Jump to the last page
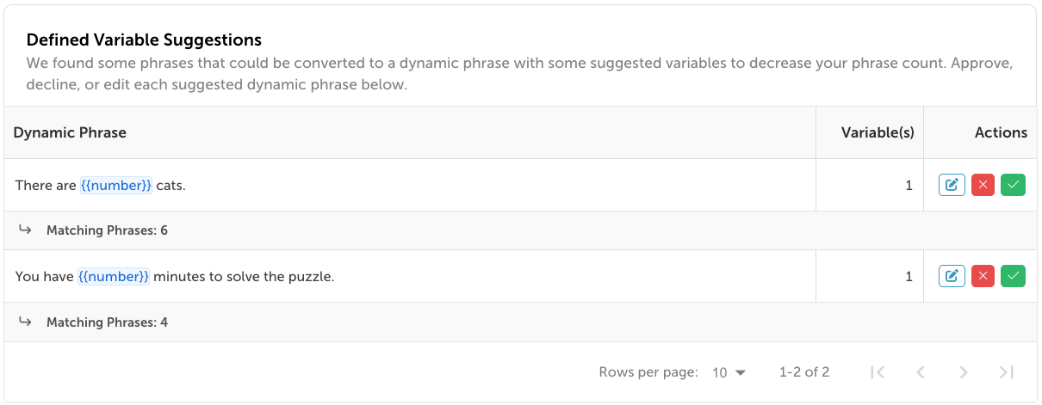The height and width of the screenshot is (405, 1042). click(1007, 372)
